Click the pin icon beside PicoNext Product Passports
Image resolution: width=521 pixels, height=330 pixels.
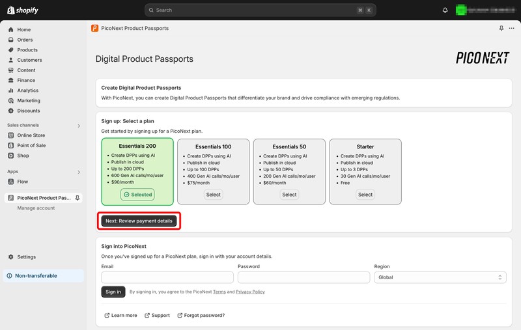pos(77,198)
